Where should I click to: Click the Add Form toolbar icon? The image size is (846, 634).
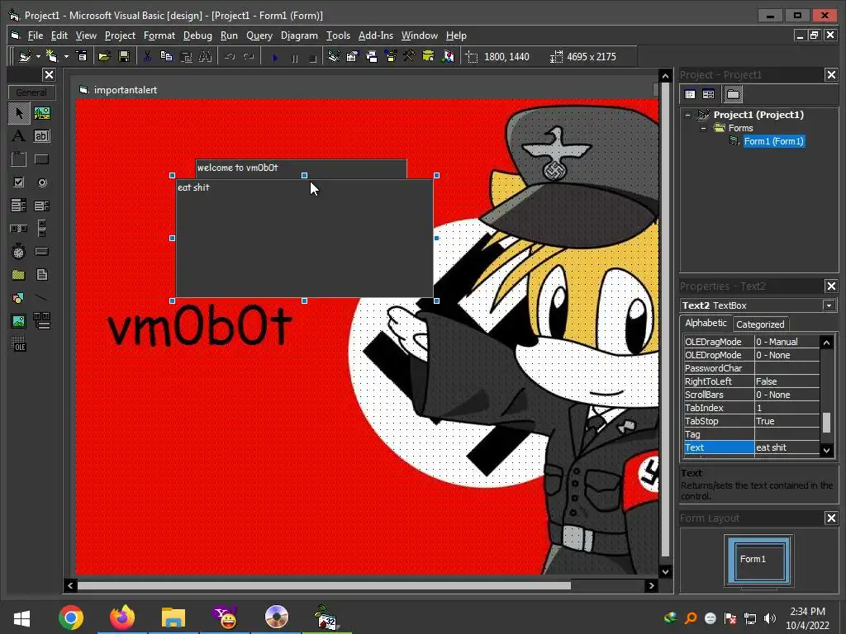(x=52, y=57)
